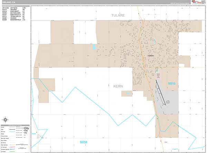This screenshot has height=153, width=207.
Task: Click the cyan 93215 label on map
Action: (172, 83)
